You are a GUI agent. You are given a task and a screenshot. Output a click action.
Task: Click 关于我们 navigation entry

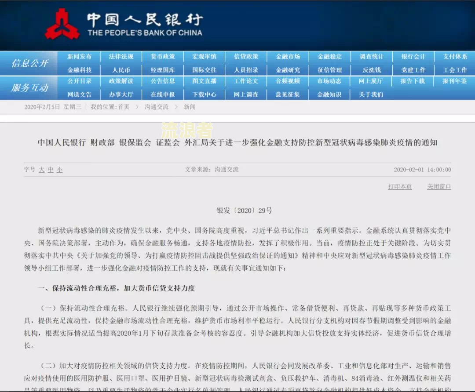371,95
